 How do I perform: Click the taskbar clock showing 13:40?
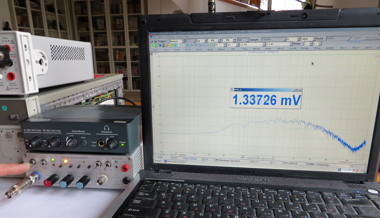click(362, 171)
